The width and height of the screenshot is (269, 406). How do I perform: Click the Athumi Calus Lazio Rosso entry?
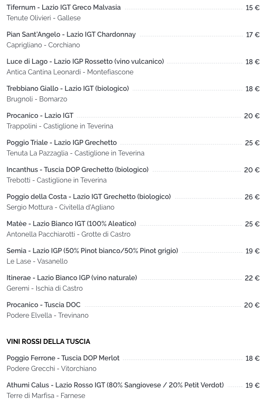(115, 385)
